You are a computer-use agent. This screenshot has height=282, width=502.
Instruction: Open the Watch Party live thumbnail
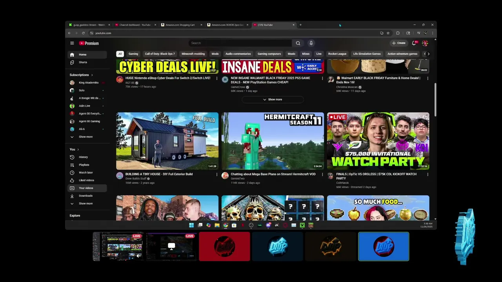[x=378, y=141]
